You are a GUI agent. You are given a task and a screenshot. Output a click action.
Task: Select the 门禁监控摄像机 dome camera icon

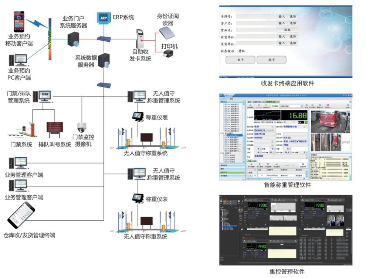click(82, 128)
